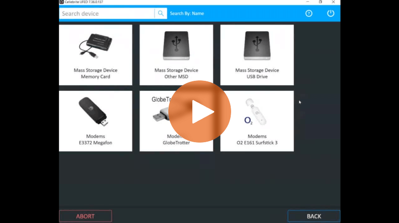The height and width of the screenshot is (223, 399).
Task: Click into the Search device field
Action: (x=107, y=13)
